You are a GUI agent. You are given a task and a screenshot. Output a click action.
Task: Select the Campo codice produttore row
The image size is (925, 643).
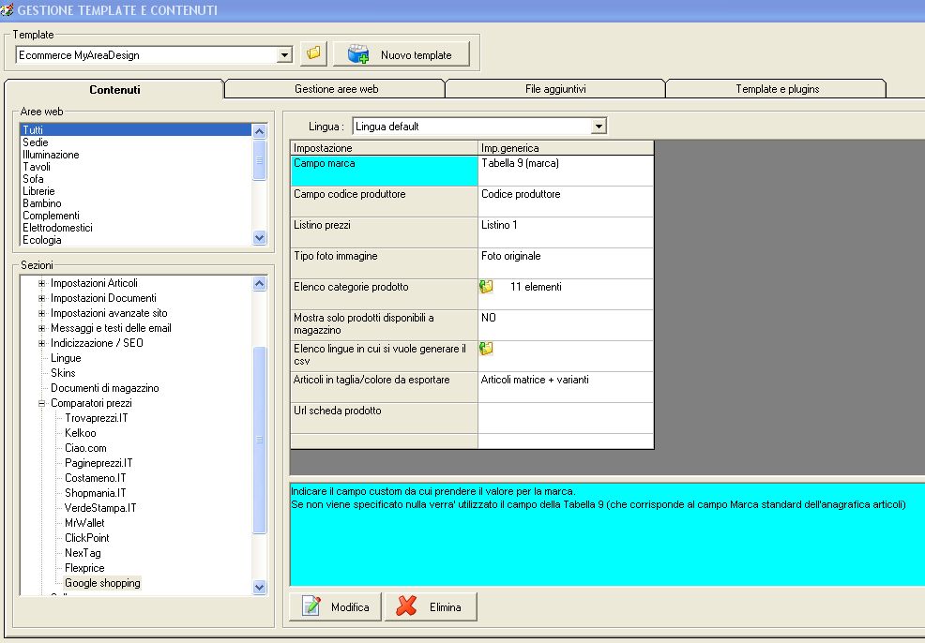point(384,202)
